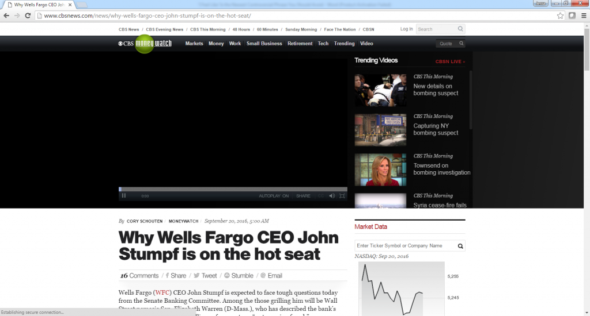
Task: Go back to the previous page
Action: (x=6, y=16)
